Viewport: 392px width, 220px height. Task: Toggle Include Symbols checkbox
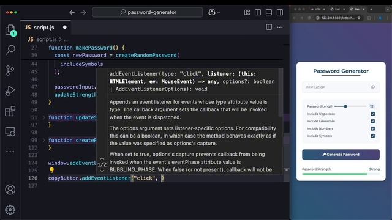[x=372, y=136]
